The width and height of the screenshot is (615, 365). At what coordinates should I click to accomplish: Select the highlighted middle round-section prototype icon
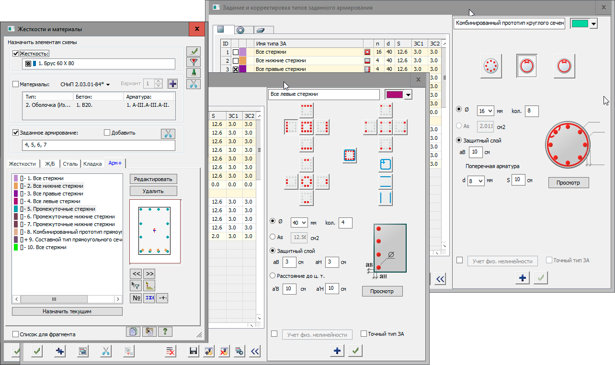pos(526,66)
